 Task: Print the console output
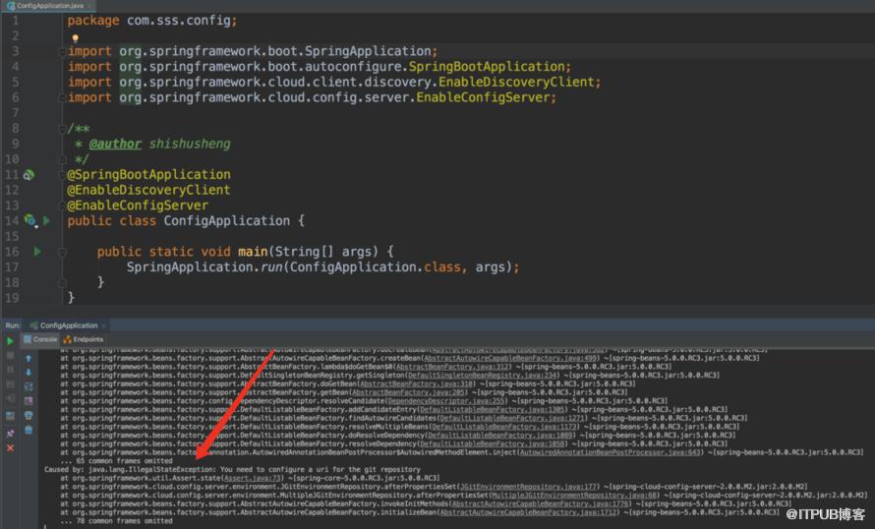point(29,415)
